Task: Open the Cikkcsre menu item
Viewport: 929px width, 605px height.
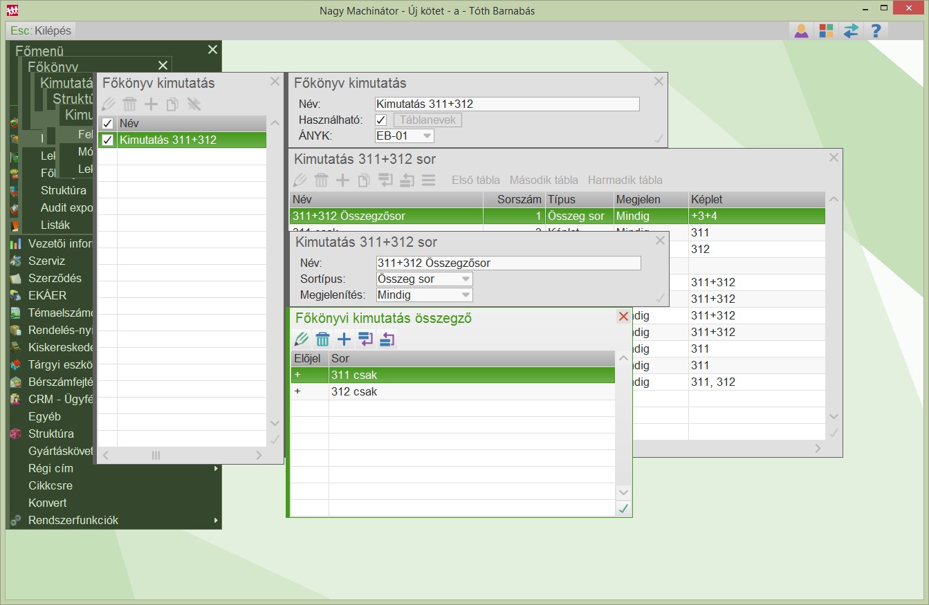Action: click(50, 486)
